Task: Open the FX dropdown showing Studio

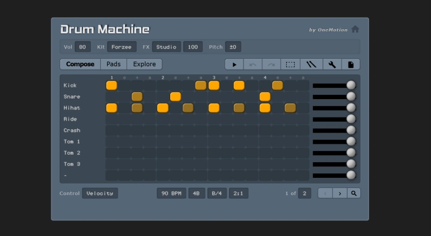Action: point(166,47)
